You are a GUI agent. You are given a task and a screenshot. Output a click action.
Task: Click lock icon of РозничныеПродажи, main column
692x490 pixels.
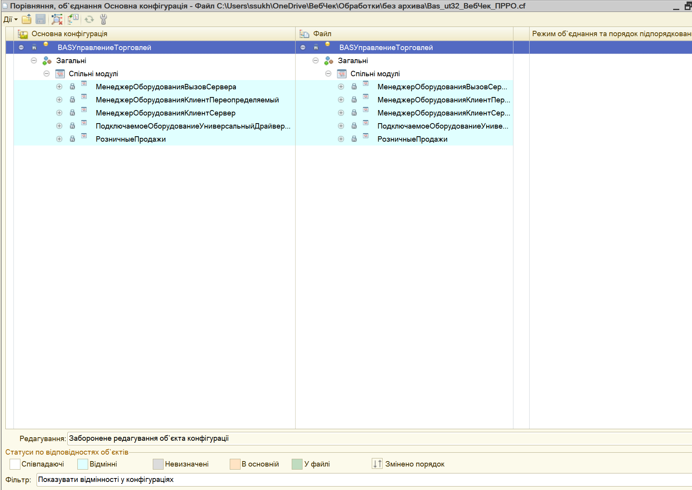point(72,139)
